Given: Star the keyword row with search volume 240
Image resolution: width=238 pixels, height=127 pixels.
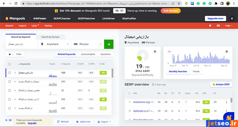Looking at the screenshot, I should pyautogui.click(x=15, y=108).
